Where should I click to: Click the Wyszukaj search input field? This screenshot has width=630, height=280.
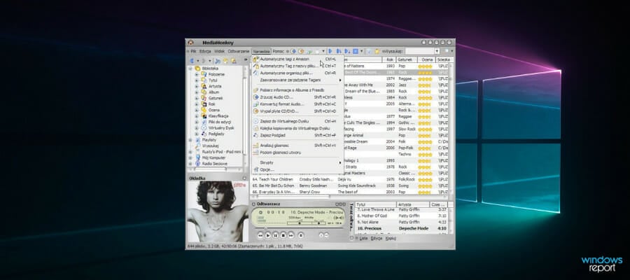419,51
